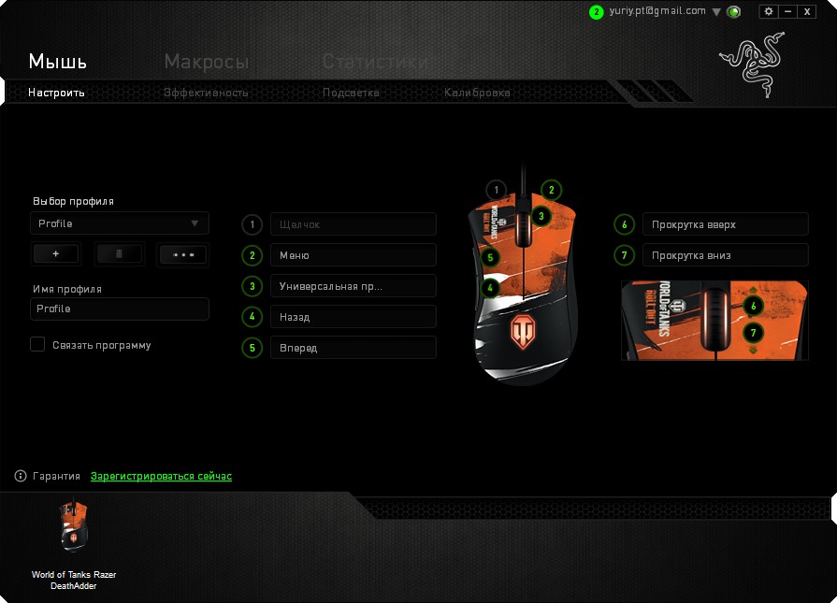Click number 5 circle beside Вперед
Image resolution: width=837 pixels, height=603 pixels.
pyautogui.click(x=253, y=348)
